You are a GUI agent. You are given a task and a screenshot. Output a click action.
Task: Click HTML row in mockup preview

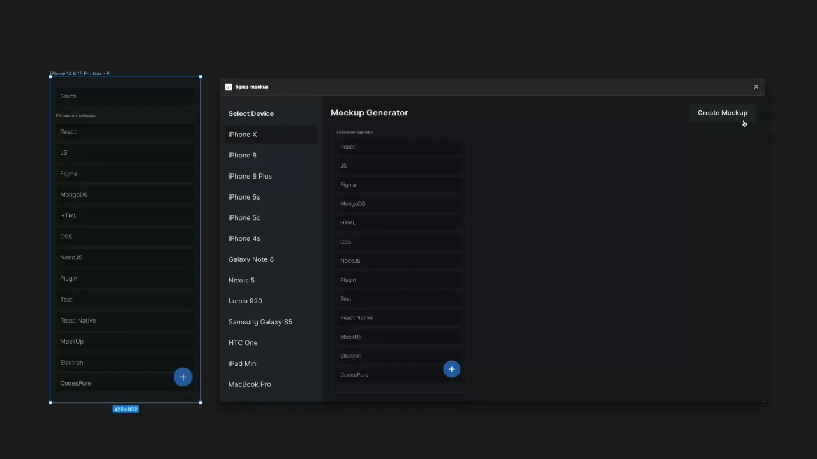point(400,222)
